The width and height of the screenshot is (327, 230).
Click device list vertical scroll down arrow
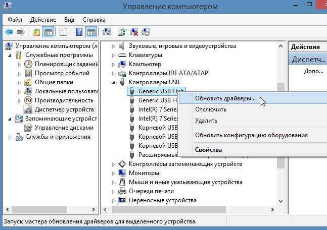coord(281,201)
